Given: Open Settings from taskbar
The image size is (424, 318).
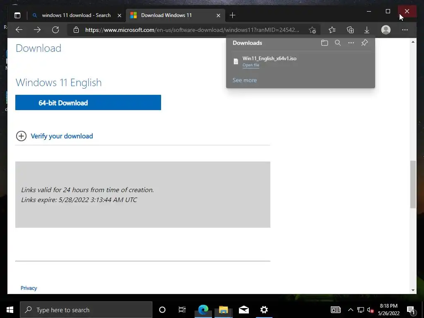Looking at the screenshot, I should 264,310.
